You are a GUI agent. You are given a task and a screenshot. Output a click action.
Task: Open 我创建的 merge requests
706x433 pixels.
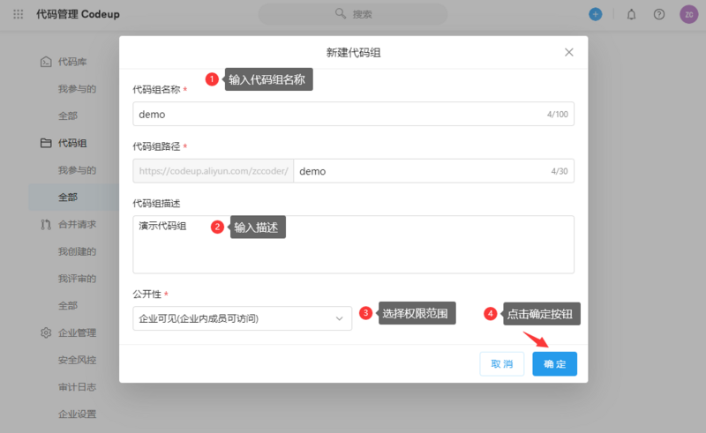click(77, 251)
